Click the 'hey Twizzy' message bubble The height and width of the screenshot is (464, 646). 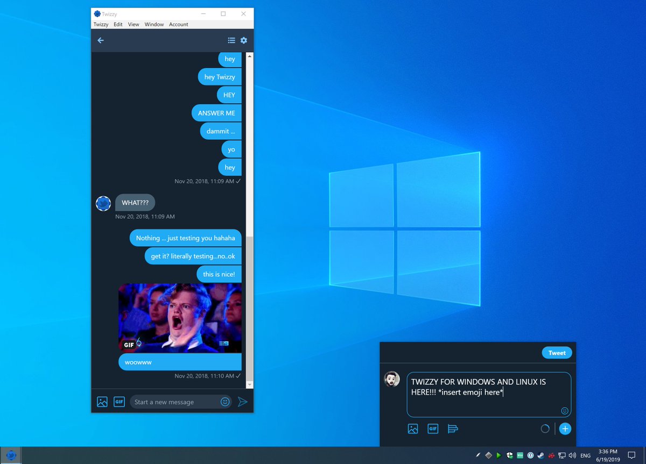220,77
